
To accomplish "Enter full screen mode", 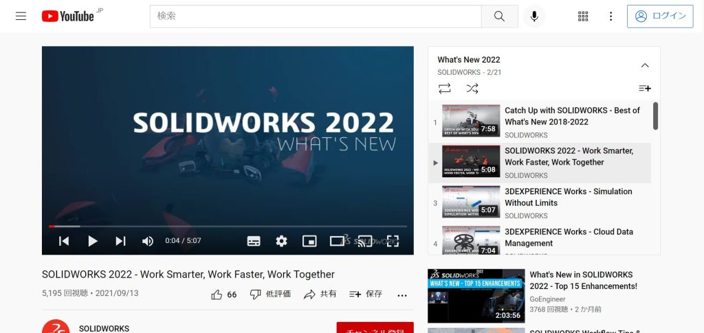I will pyautogui.click(x=393, y=241).
